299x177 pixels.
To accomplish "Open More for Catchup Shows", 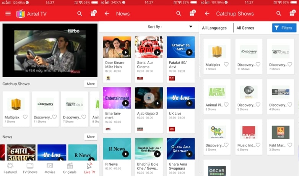I will 91,84.
